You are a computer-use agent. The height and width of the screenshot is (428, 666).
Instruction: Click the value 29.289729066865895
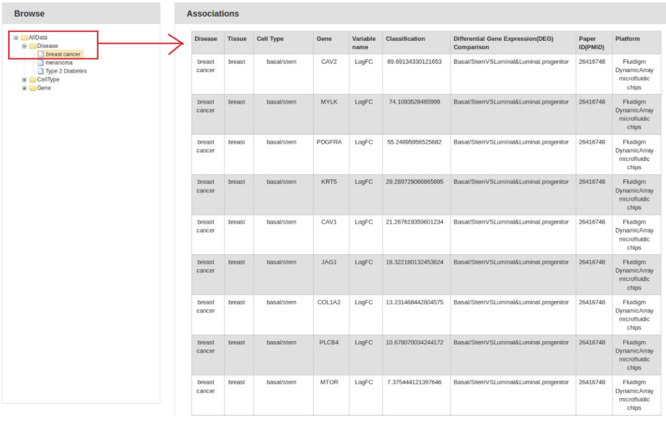click(x=414, y=181)
